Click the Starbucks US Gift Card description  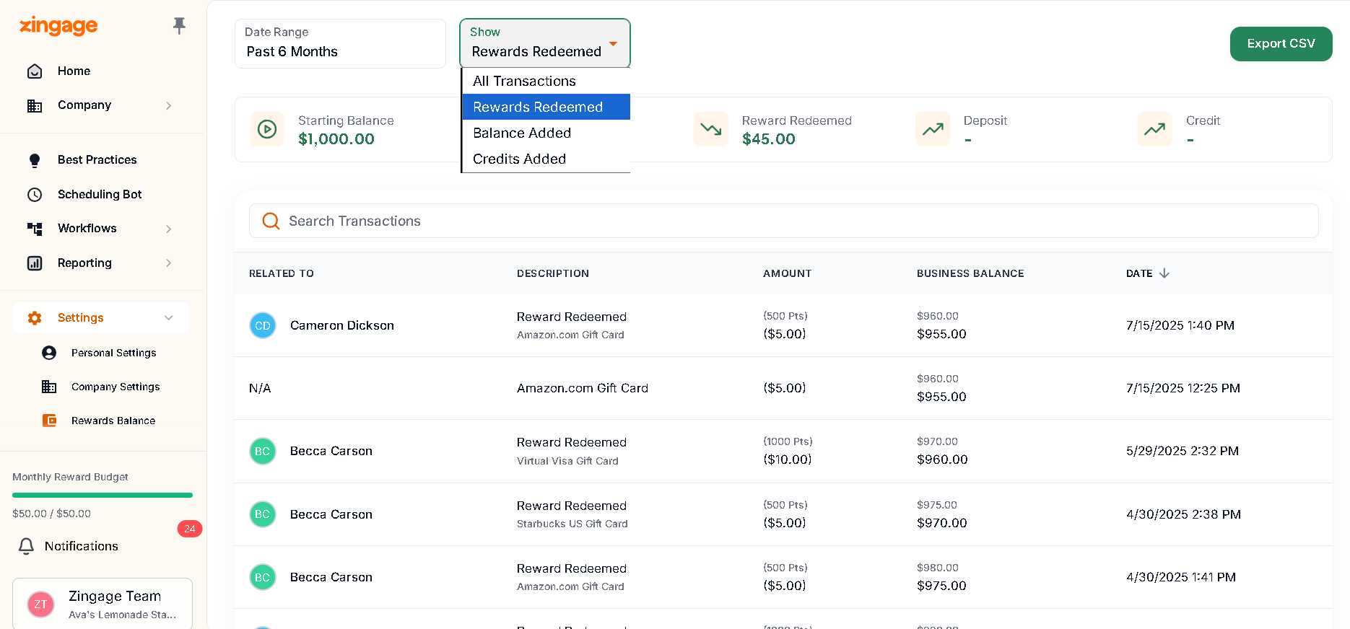(x=572, y=524)
